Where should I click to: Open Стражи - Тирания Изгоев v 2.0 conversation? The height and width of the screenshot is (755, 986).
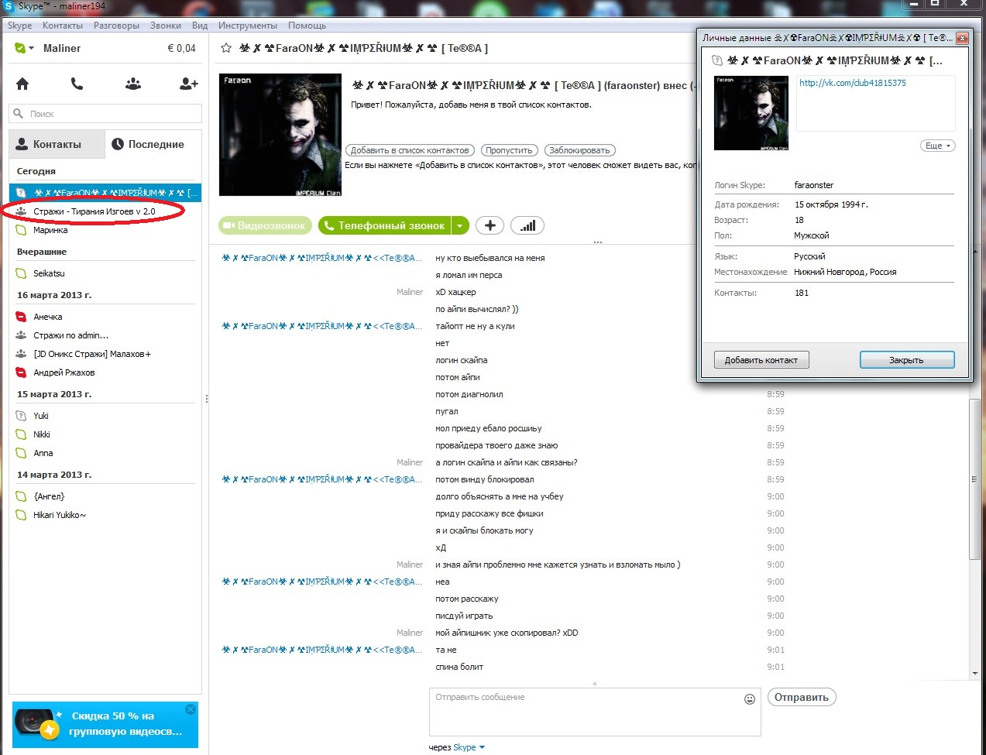coord(105,211)
